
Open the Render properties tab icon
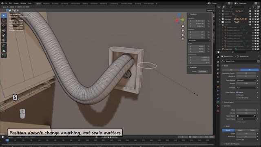(218, 62)
